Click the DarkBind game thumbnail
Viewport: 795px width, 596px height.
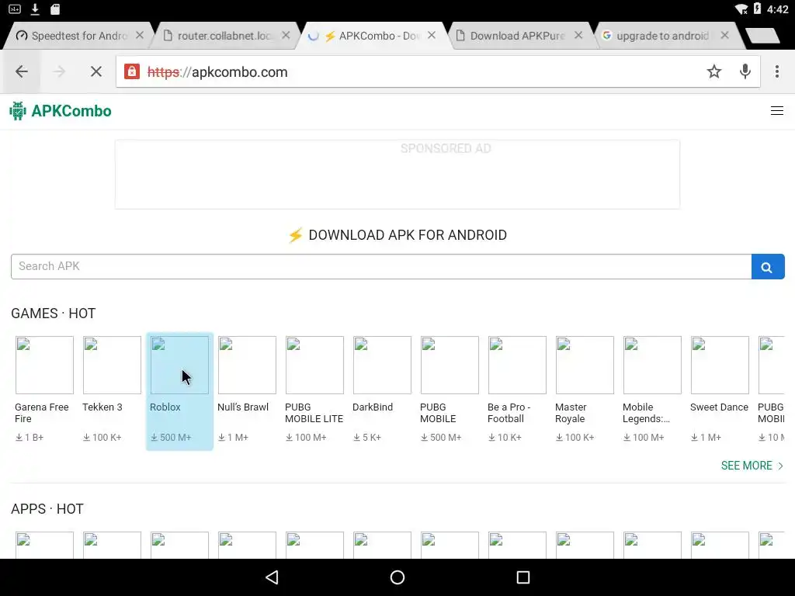pos(382,365)
